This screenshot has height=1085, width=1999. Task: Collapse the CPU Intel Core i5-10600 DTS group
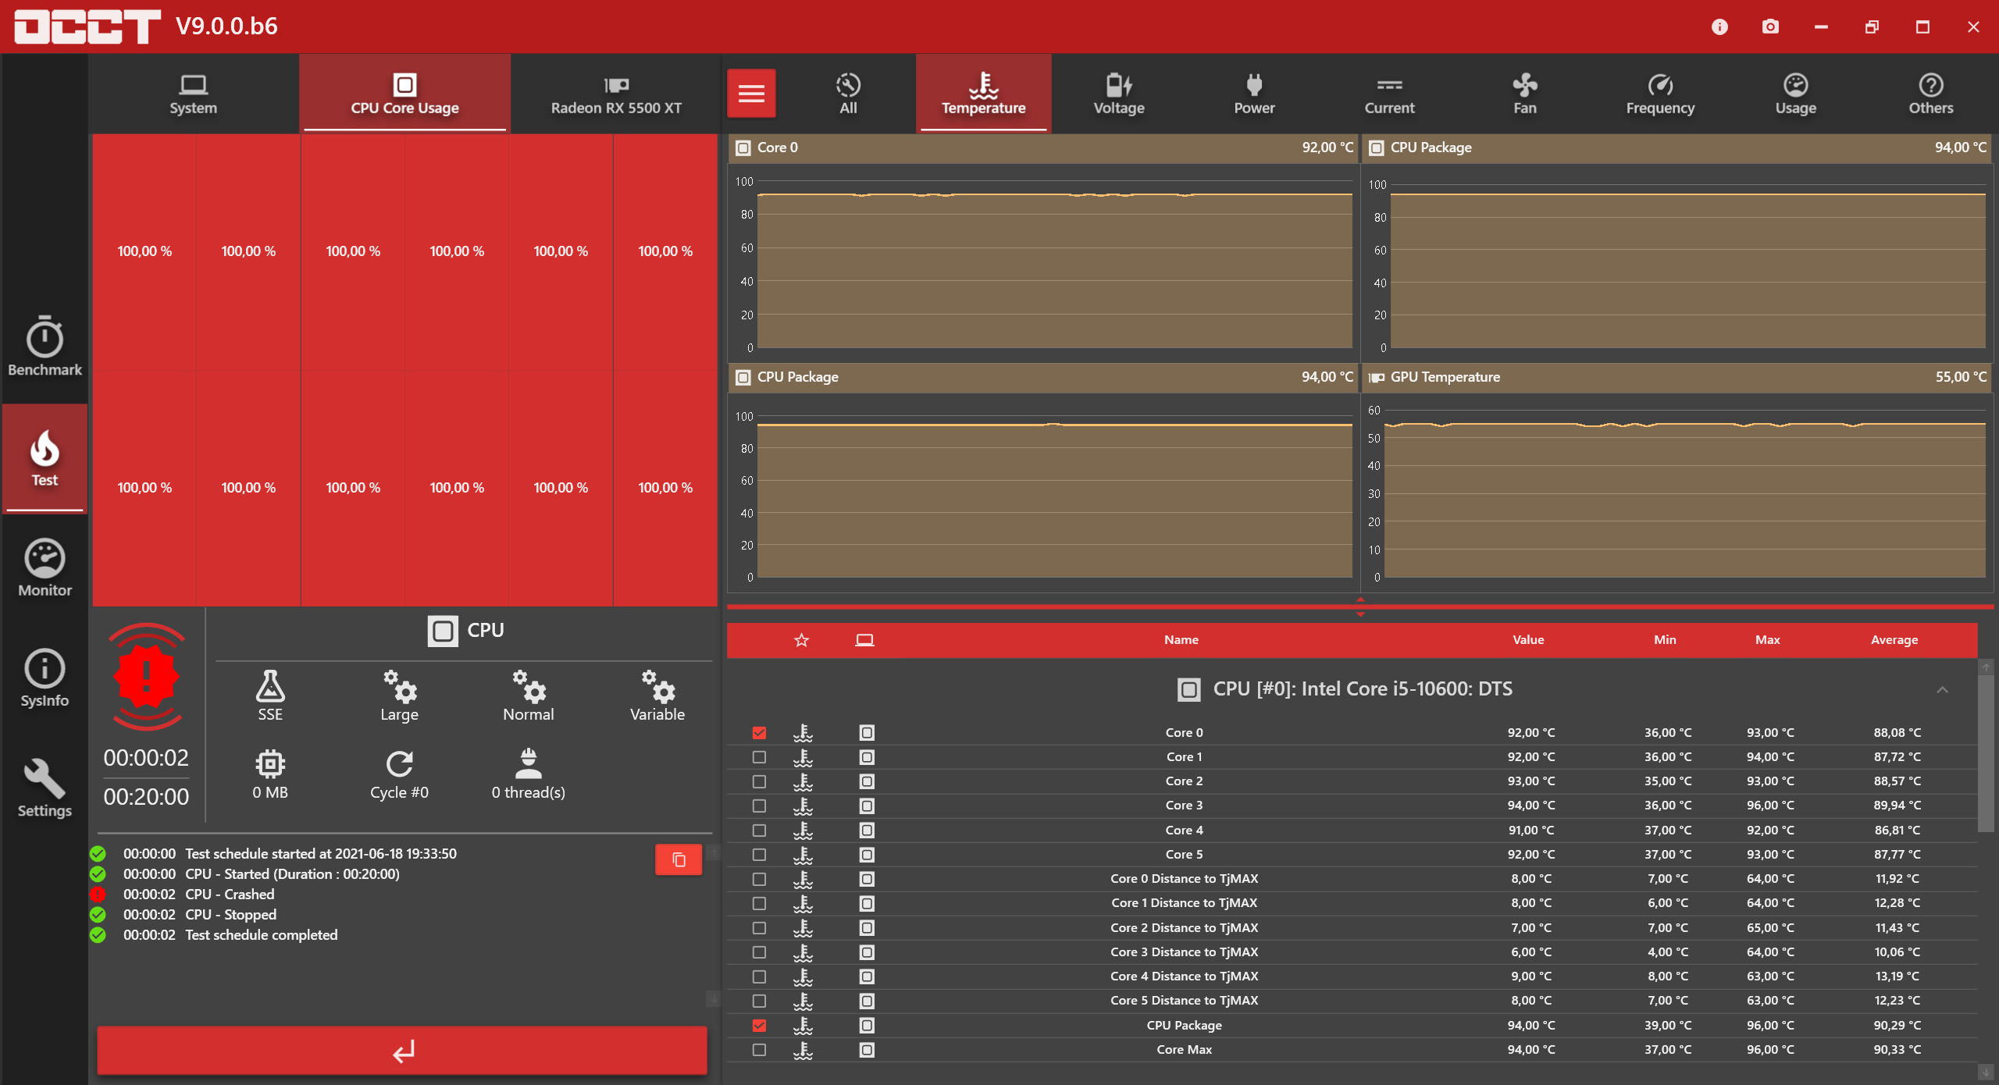click(1942, 689)
